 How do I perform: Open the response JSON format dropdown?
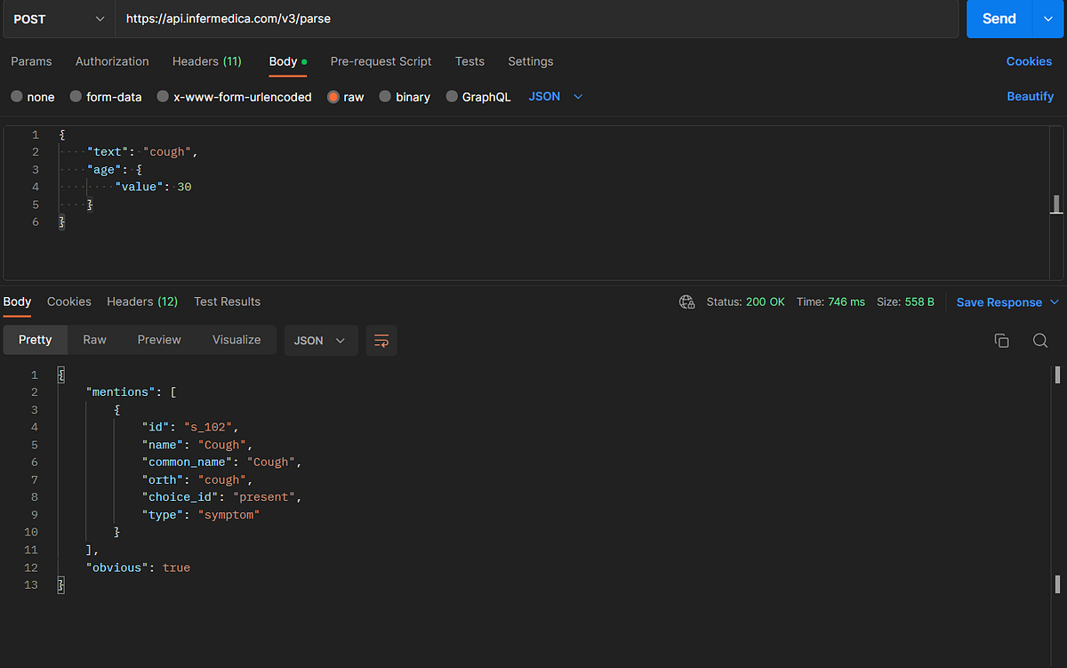click(x=321, y=341)
